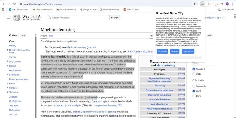This screenshot has width=236, height=118.
Task: Click the Wikipedia Search button
Action: 114,18
